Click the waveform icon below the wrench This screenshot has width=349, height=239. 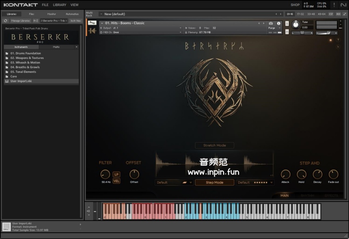(x=92, y=31)
